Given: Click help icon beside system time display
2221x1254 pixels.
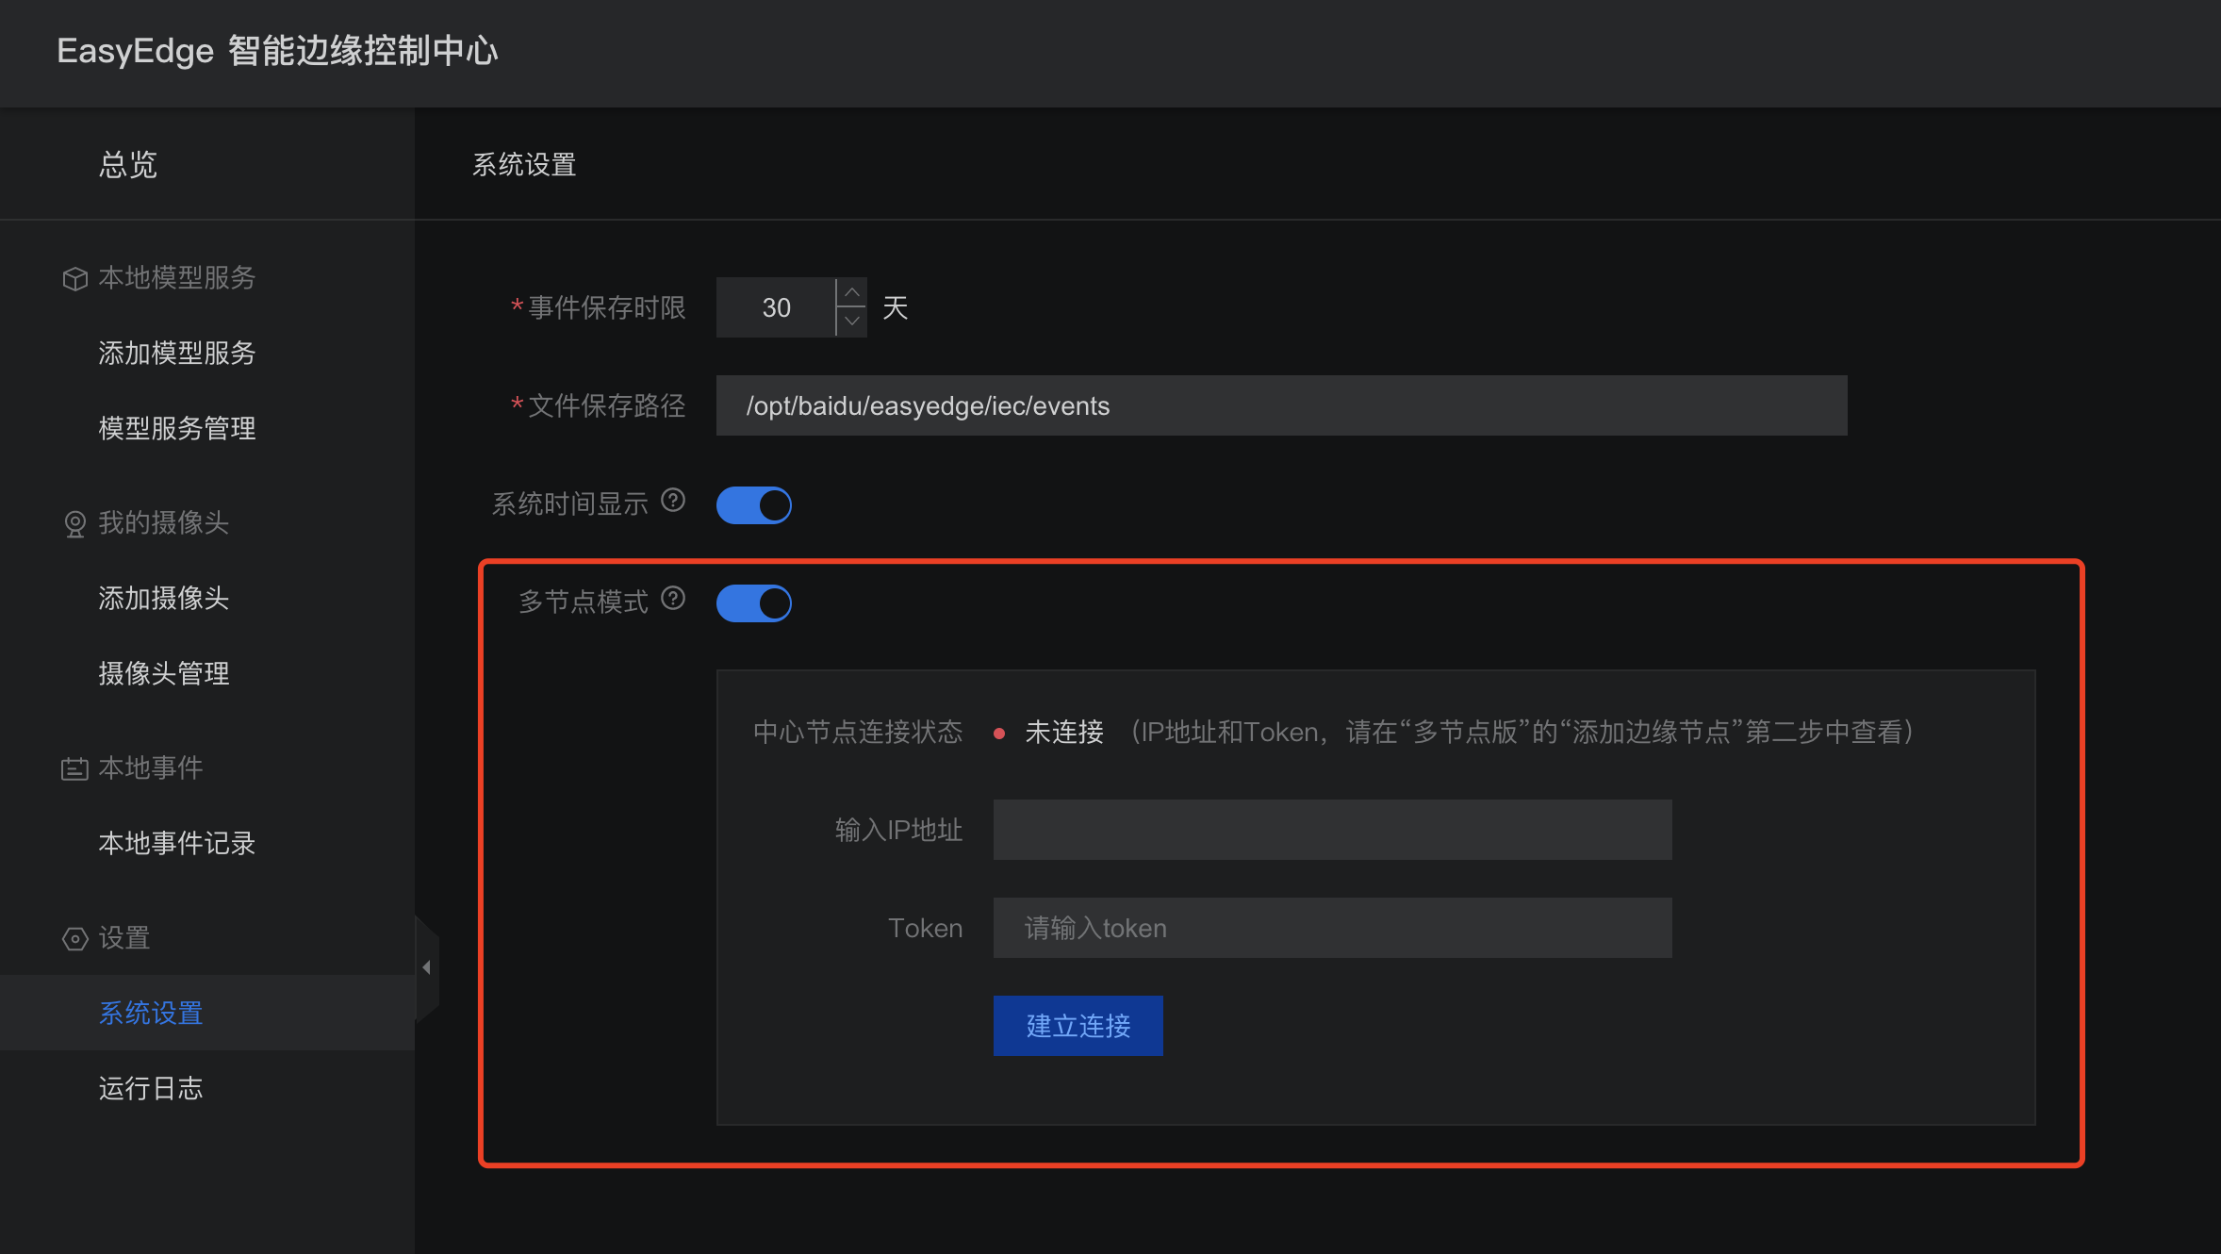Looking at the screenshot, I should pos(673,500).
